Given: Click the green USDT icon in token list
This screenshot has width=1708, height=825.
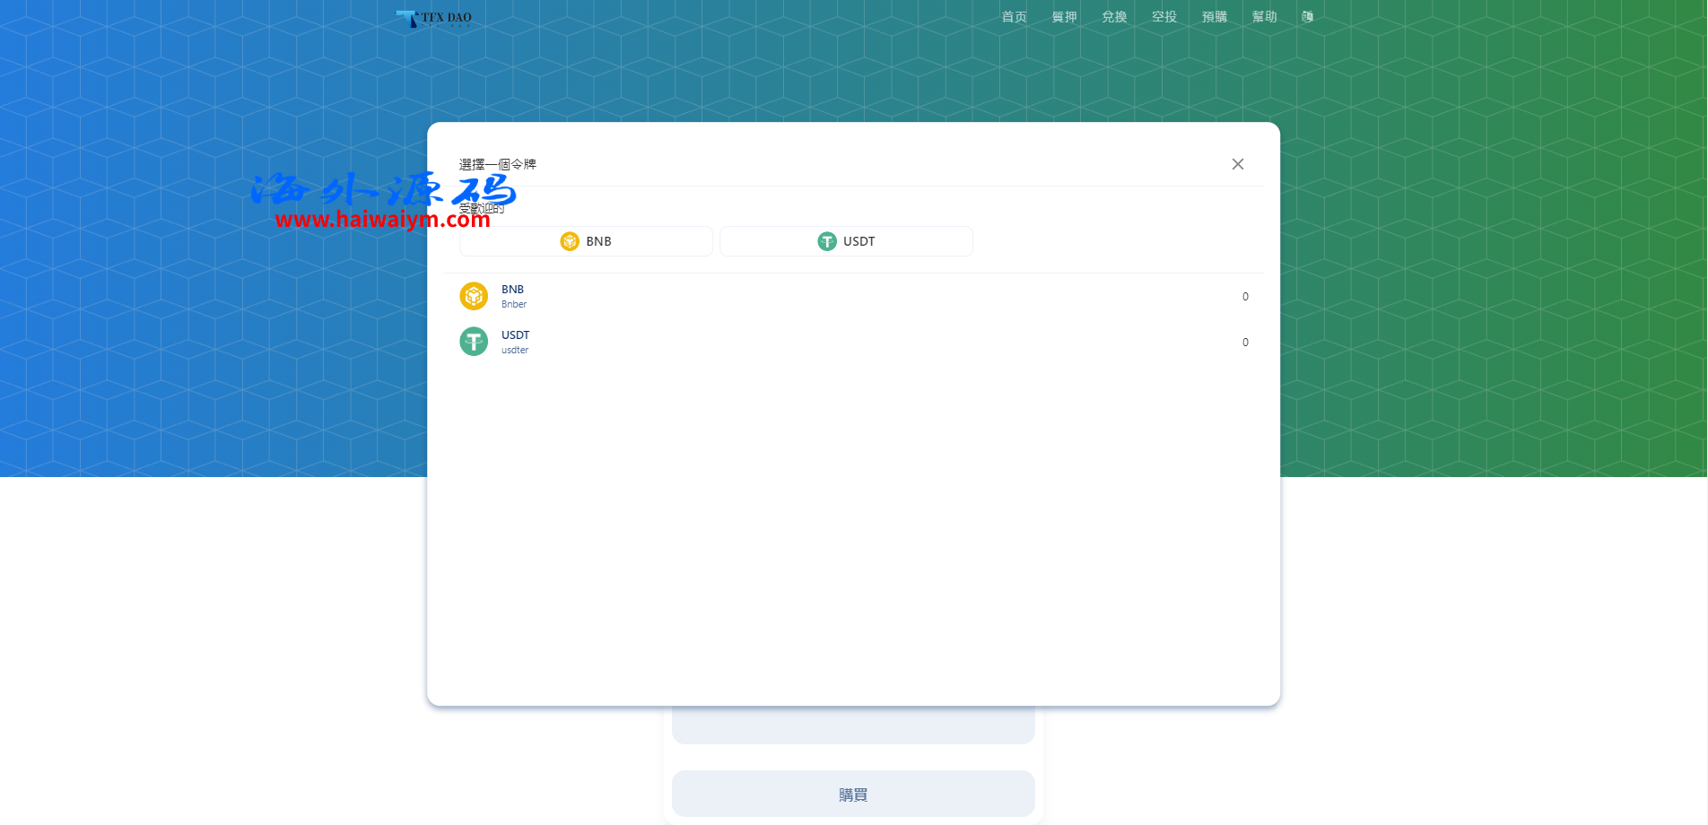Looking at the screenshot, I should 474,342.
